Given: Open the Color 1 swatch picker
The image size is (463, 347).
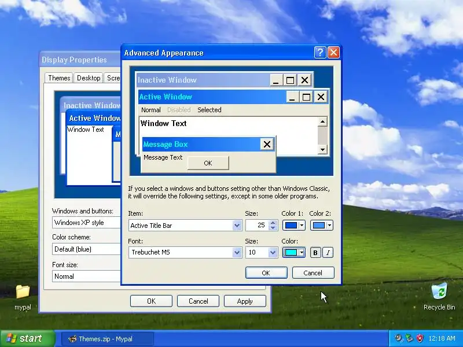Looking at the screenshot, I should click(294, 226).
